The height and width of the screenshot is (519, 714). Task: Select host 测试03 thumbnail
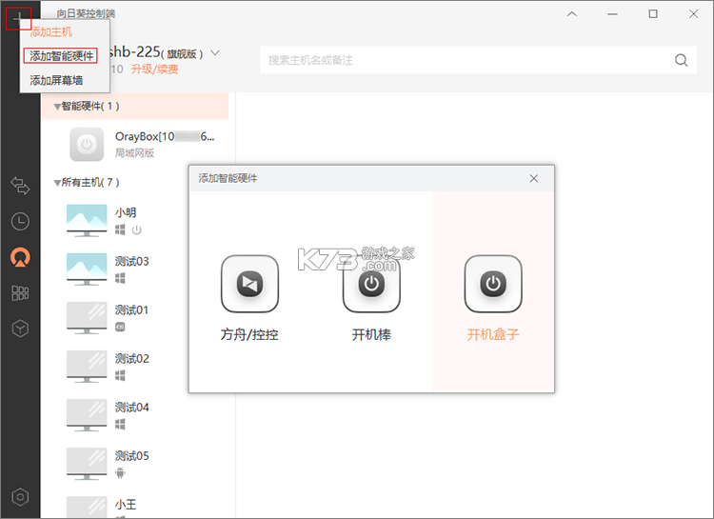point(87,269)
